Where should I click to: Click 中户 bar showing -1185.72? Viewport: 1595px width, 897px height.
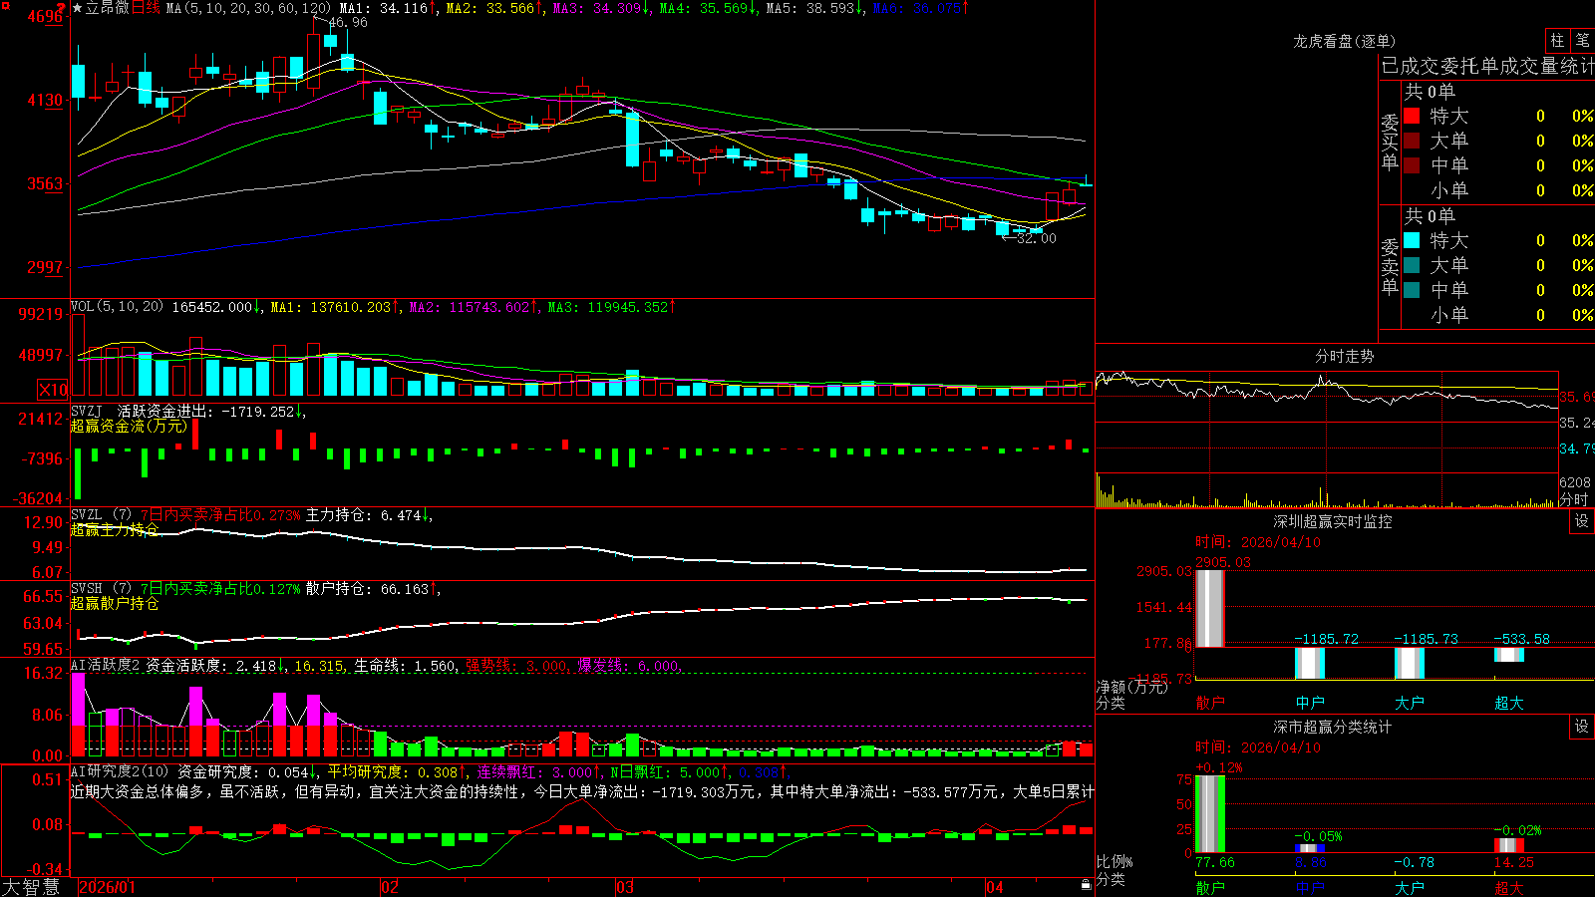[1310, 663]
